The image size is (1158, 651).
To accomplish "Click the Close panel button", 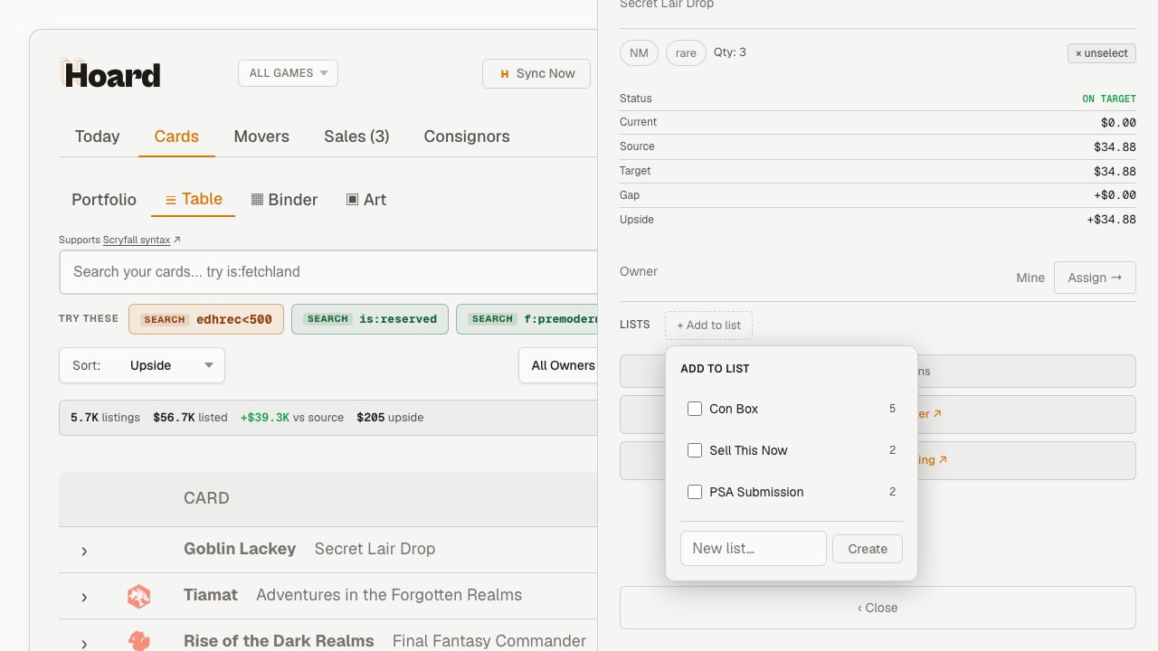I will [878, 608].
